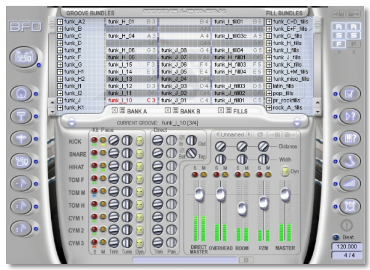Mute the SNARE kit piece
This screenshot has height=270, width=370.
[103, 152]
